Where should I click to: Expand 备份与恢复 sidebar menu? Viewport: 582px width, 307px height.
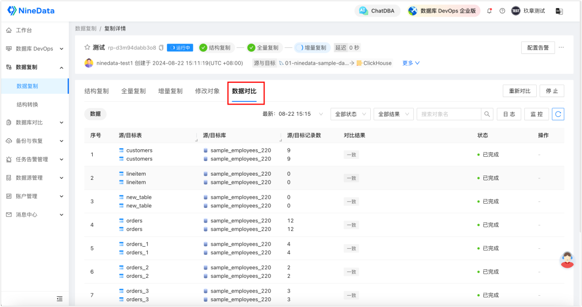click(34, 141)
